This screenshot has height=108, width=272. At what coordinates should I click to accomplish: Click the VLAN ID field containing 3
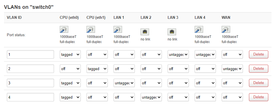tap(30, 83)
